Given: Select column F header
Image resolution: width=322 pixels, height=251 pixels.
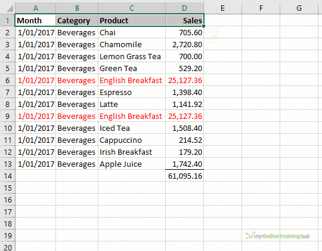Looking at the screenshot, I should (261, 8).
